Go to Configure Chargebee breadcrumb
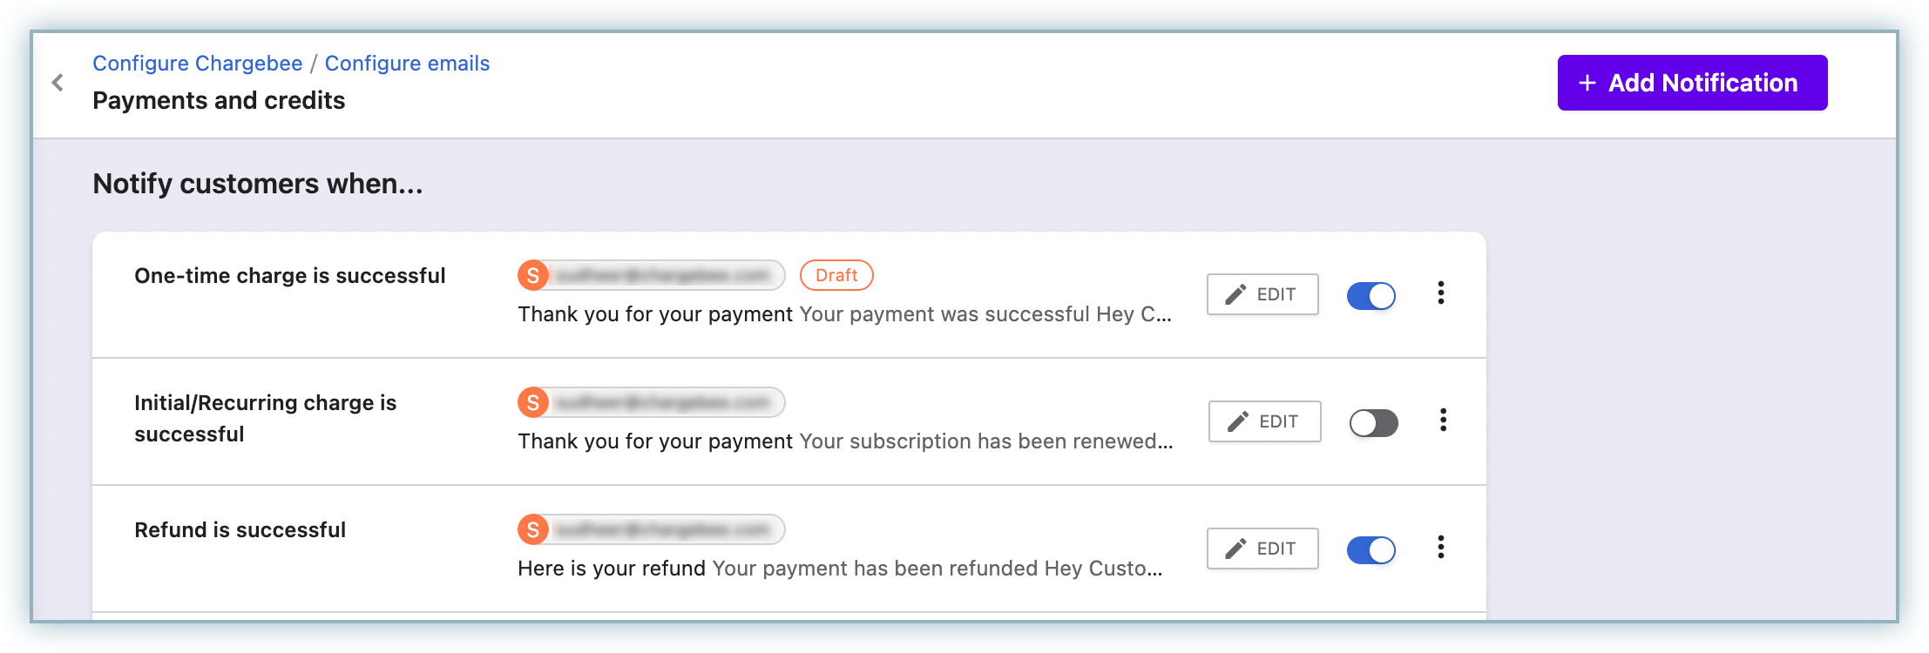Viewport: 1929px width, 653px height. (x=198, y=64)
